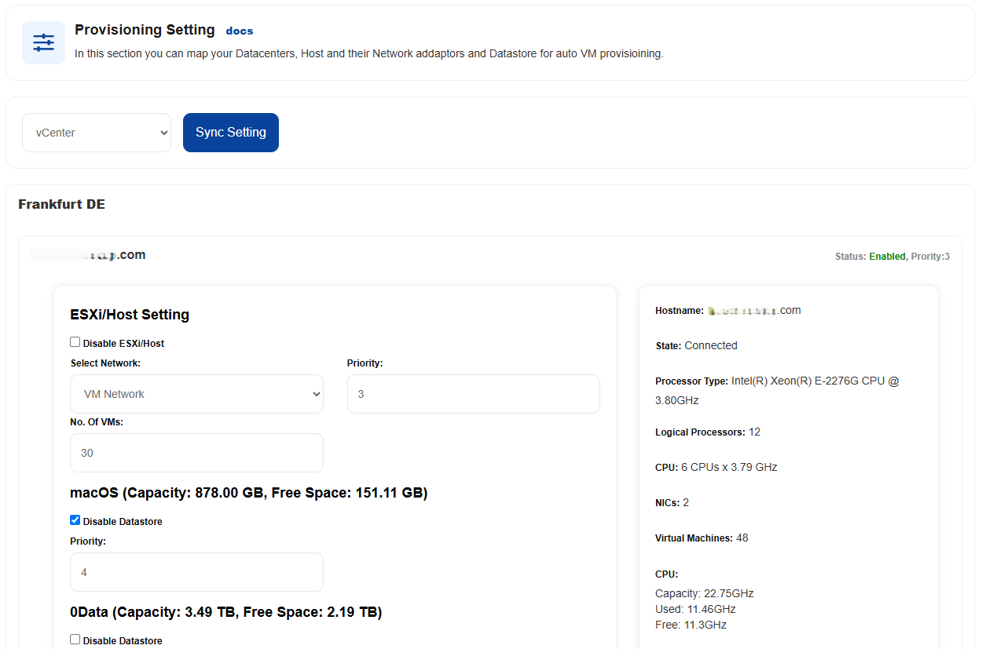982x649 pixels.
Task: Focus the host Priority field showing 3
Action: tap(474, 394)
